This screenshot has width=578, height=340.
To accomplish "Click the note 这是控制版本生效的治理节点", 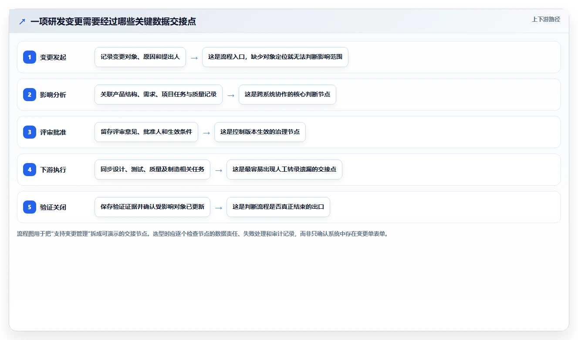I will [260, 132].
